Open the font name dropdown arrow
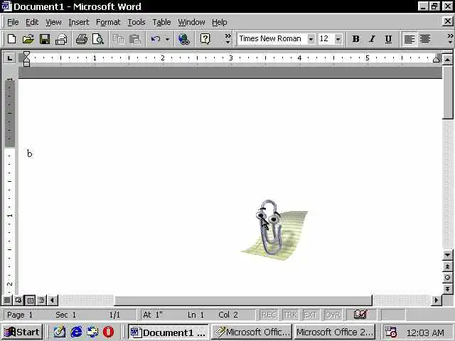 311,39
